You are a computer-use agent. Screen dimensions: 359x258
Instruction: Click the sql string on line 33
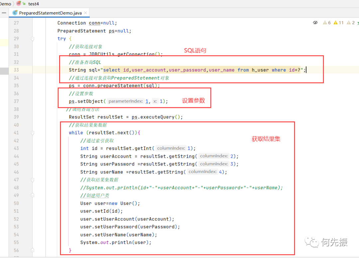click(x=202, y=70)
